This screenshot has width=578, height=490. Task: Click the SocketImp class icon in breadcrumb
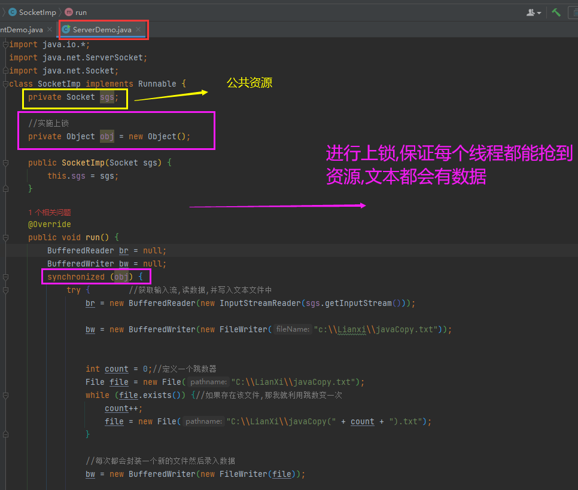coord(13,12)
